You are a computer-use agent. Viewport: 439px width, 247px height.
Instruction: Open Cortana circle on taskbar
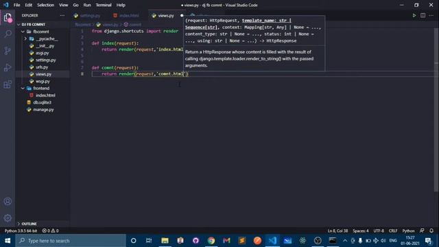[134, 241]
